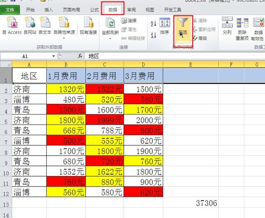Select column C header

(105, 65)
